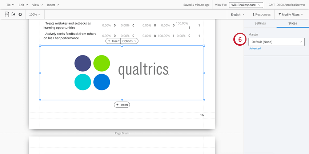
Task: Switch to the Settings tab
Action: tap(260, 23)
